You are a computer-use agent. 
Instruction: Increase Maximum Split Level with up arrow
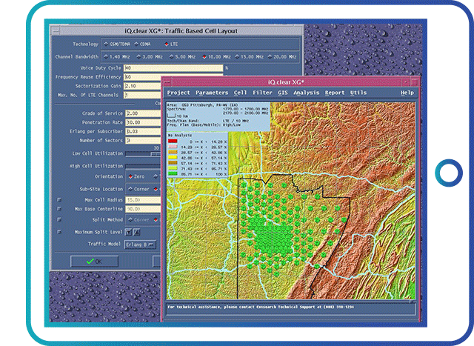point(136,232)
